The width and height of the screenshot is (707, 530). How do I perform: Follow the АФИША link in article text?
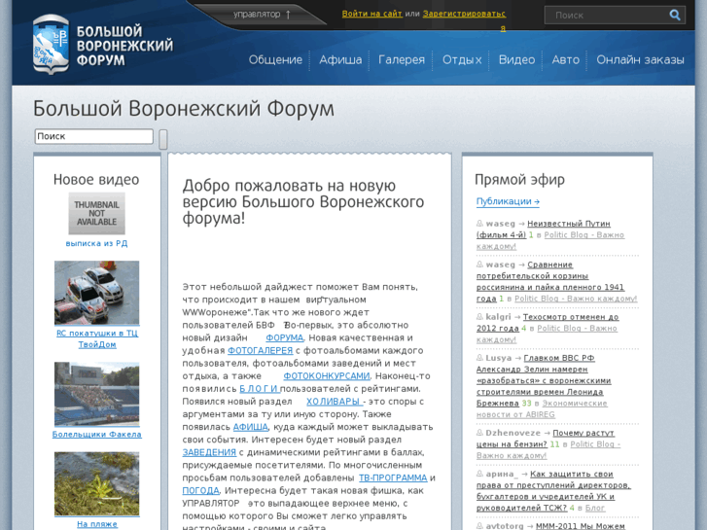(x=250, y=427)
